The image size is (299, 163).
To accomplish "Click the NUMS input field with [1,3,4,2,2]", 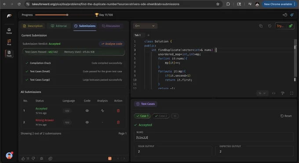I will click(213, 137).
